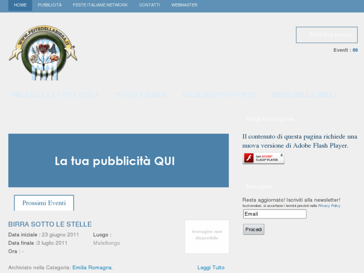Go to the PUBBLICITÀ page
The height and width of the screenshot is (273, 364).
coord(50,5)
